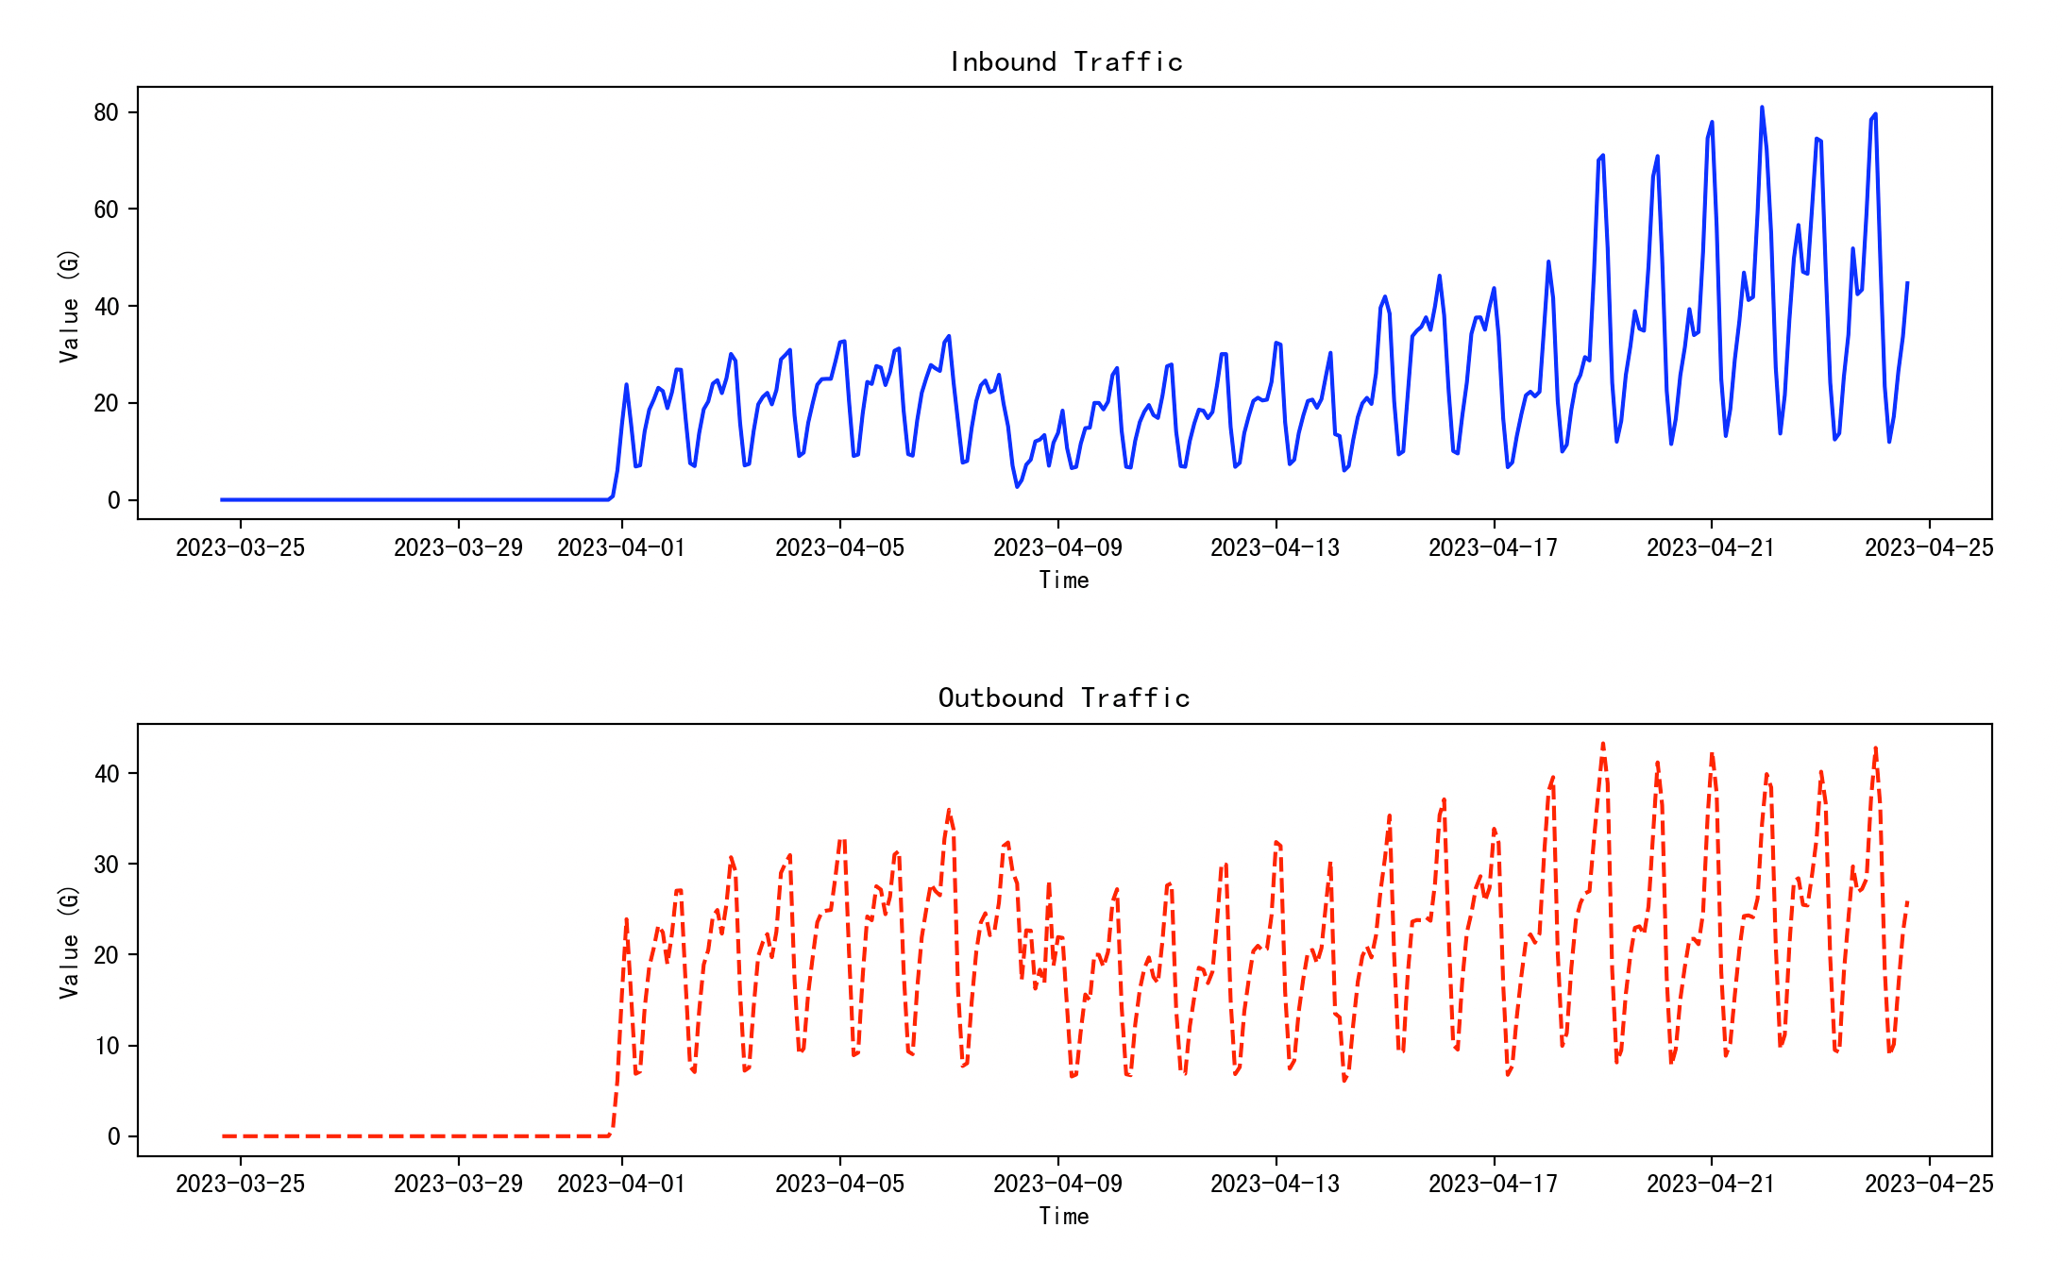This screenshot has width=2062, height=1261.
Task: Click Inbound x-axis tick 2023-04-01
Action: point(621,548)
